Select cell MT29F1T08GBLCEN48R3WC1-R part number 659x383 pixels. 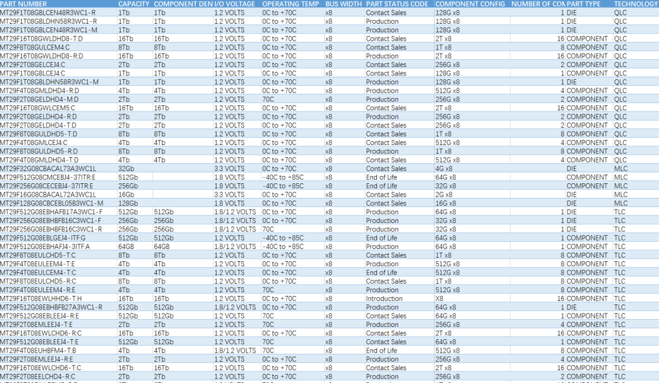(48, 13)
